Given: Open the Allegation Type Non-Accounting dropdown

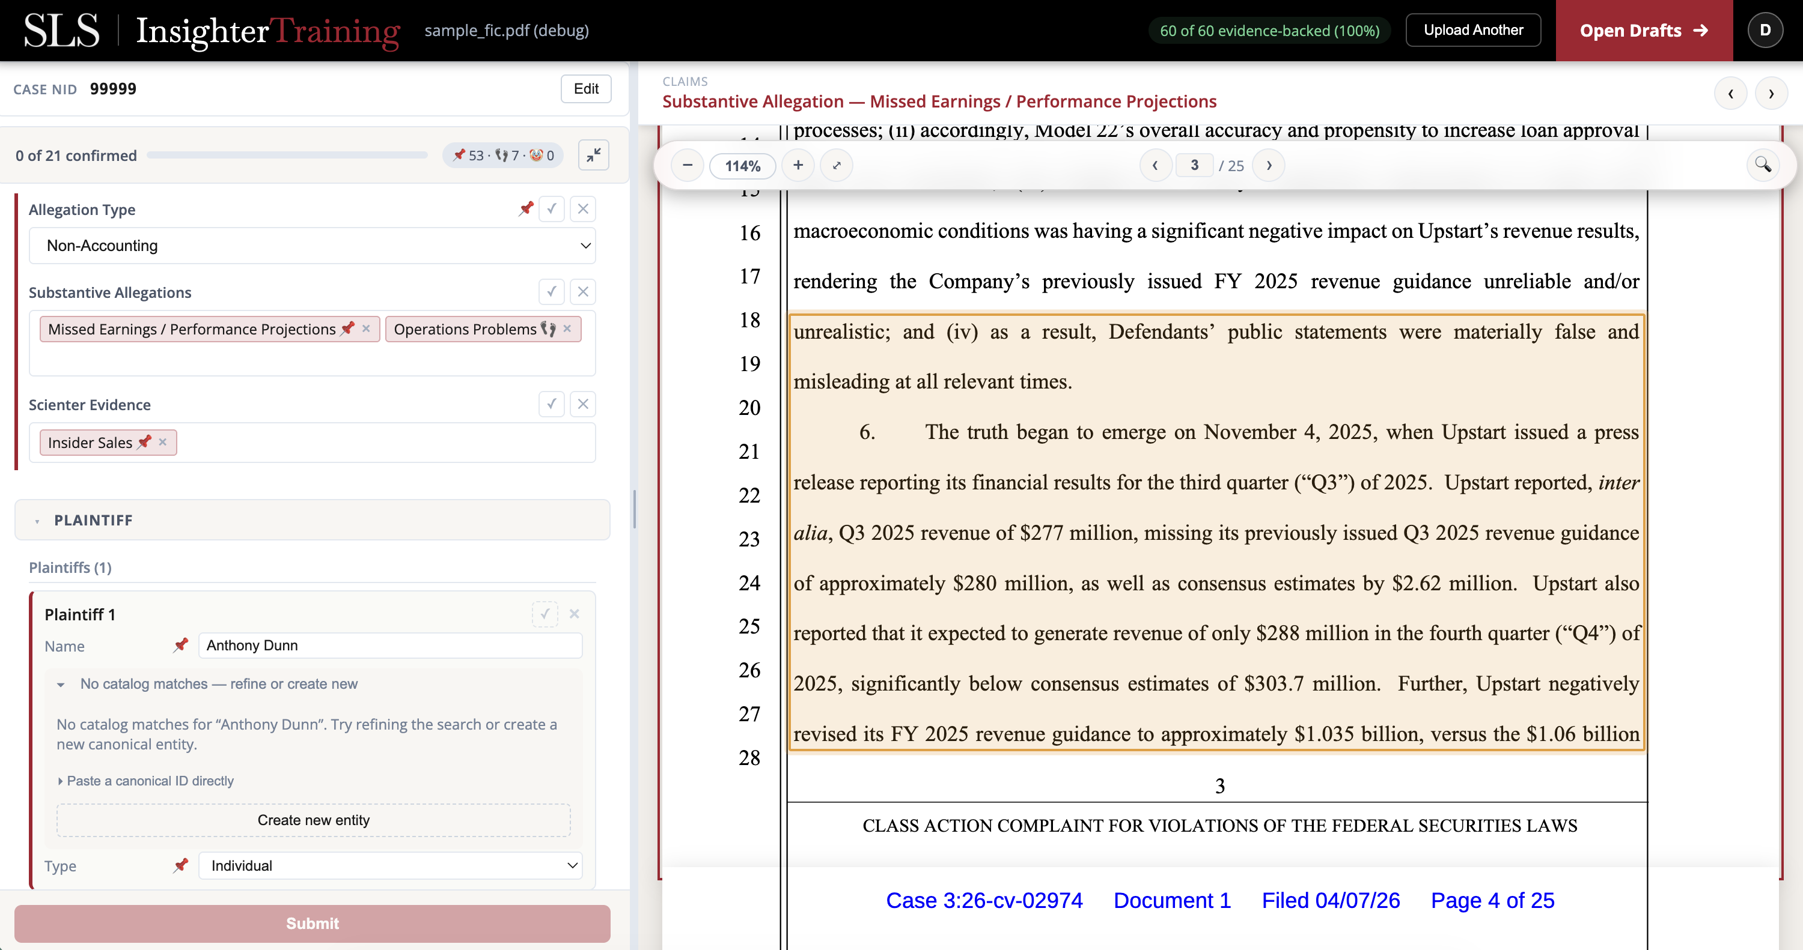Looking at the screenshot, I should [x=312, y=246].
